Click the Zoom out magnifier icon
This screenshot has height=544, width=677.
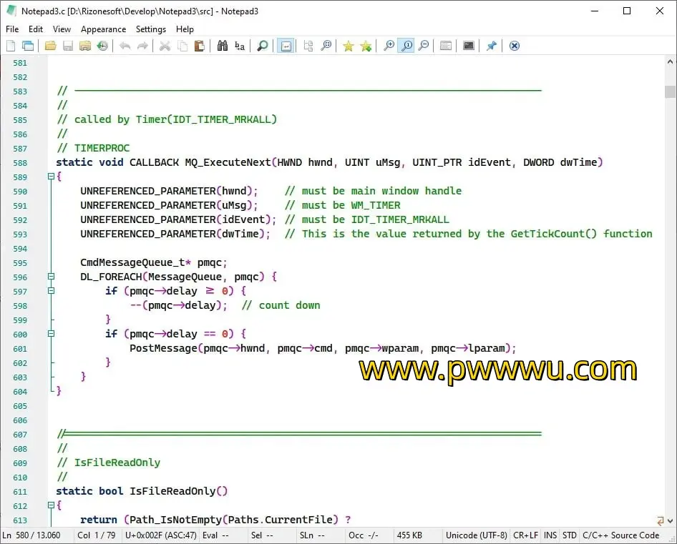pyautogui.click(x=424, y=46)
